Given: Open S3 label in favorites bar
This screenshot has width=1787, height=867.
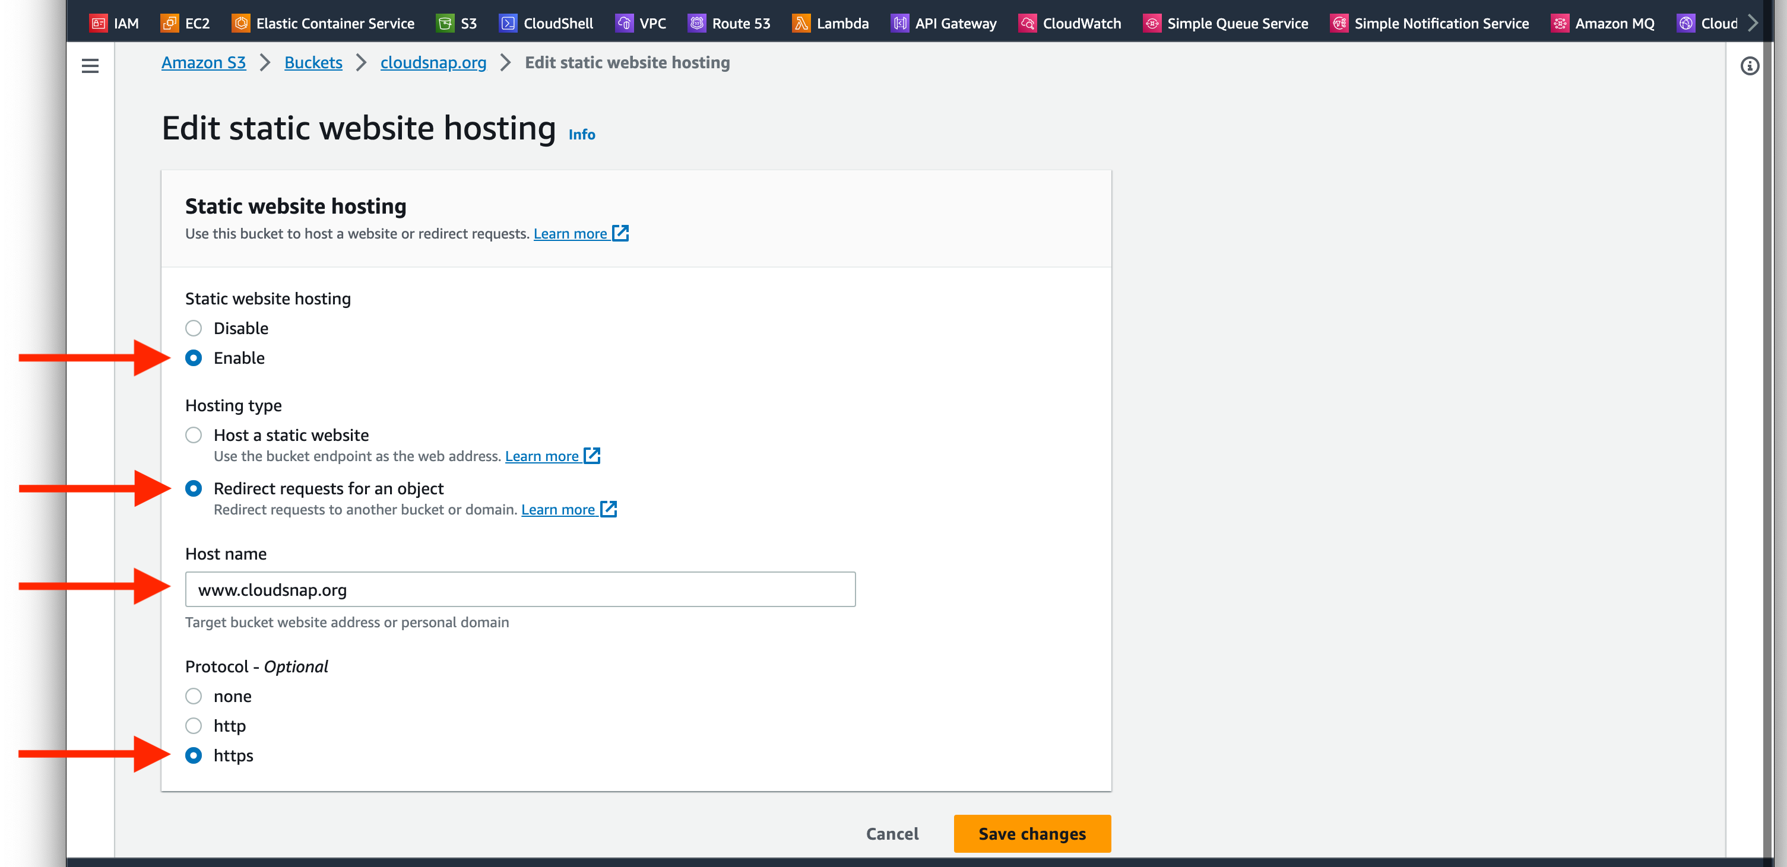Looking at the screenshot, I should point(469,24).
